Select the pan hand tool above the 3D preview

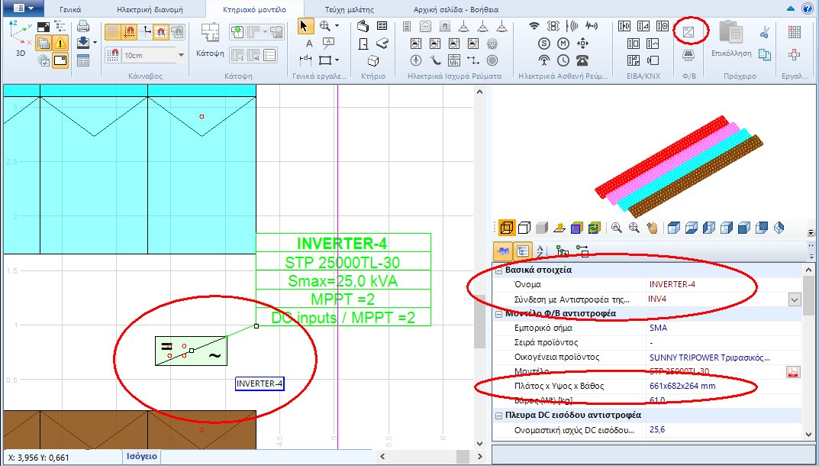point(653,228)
